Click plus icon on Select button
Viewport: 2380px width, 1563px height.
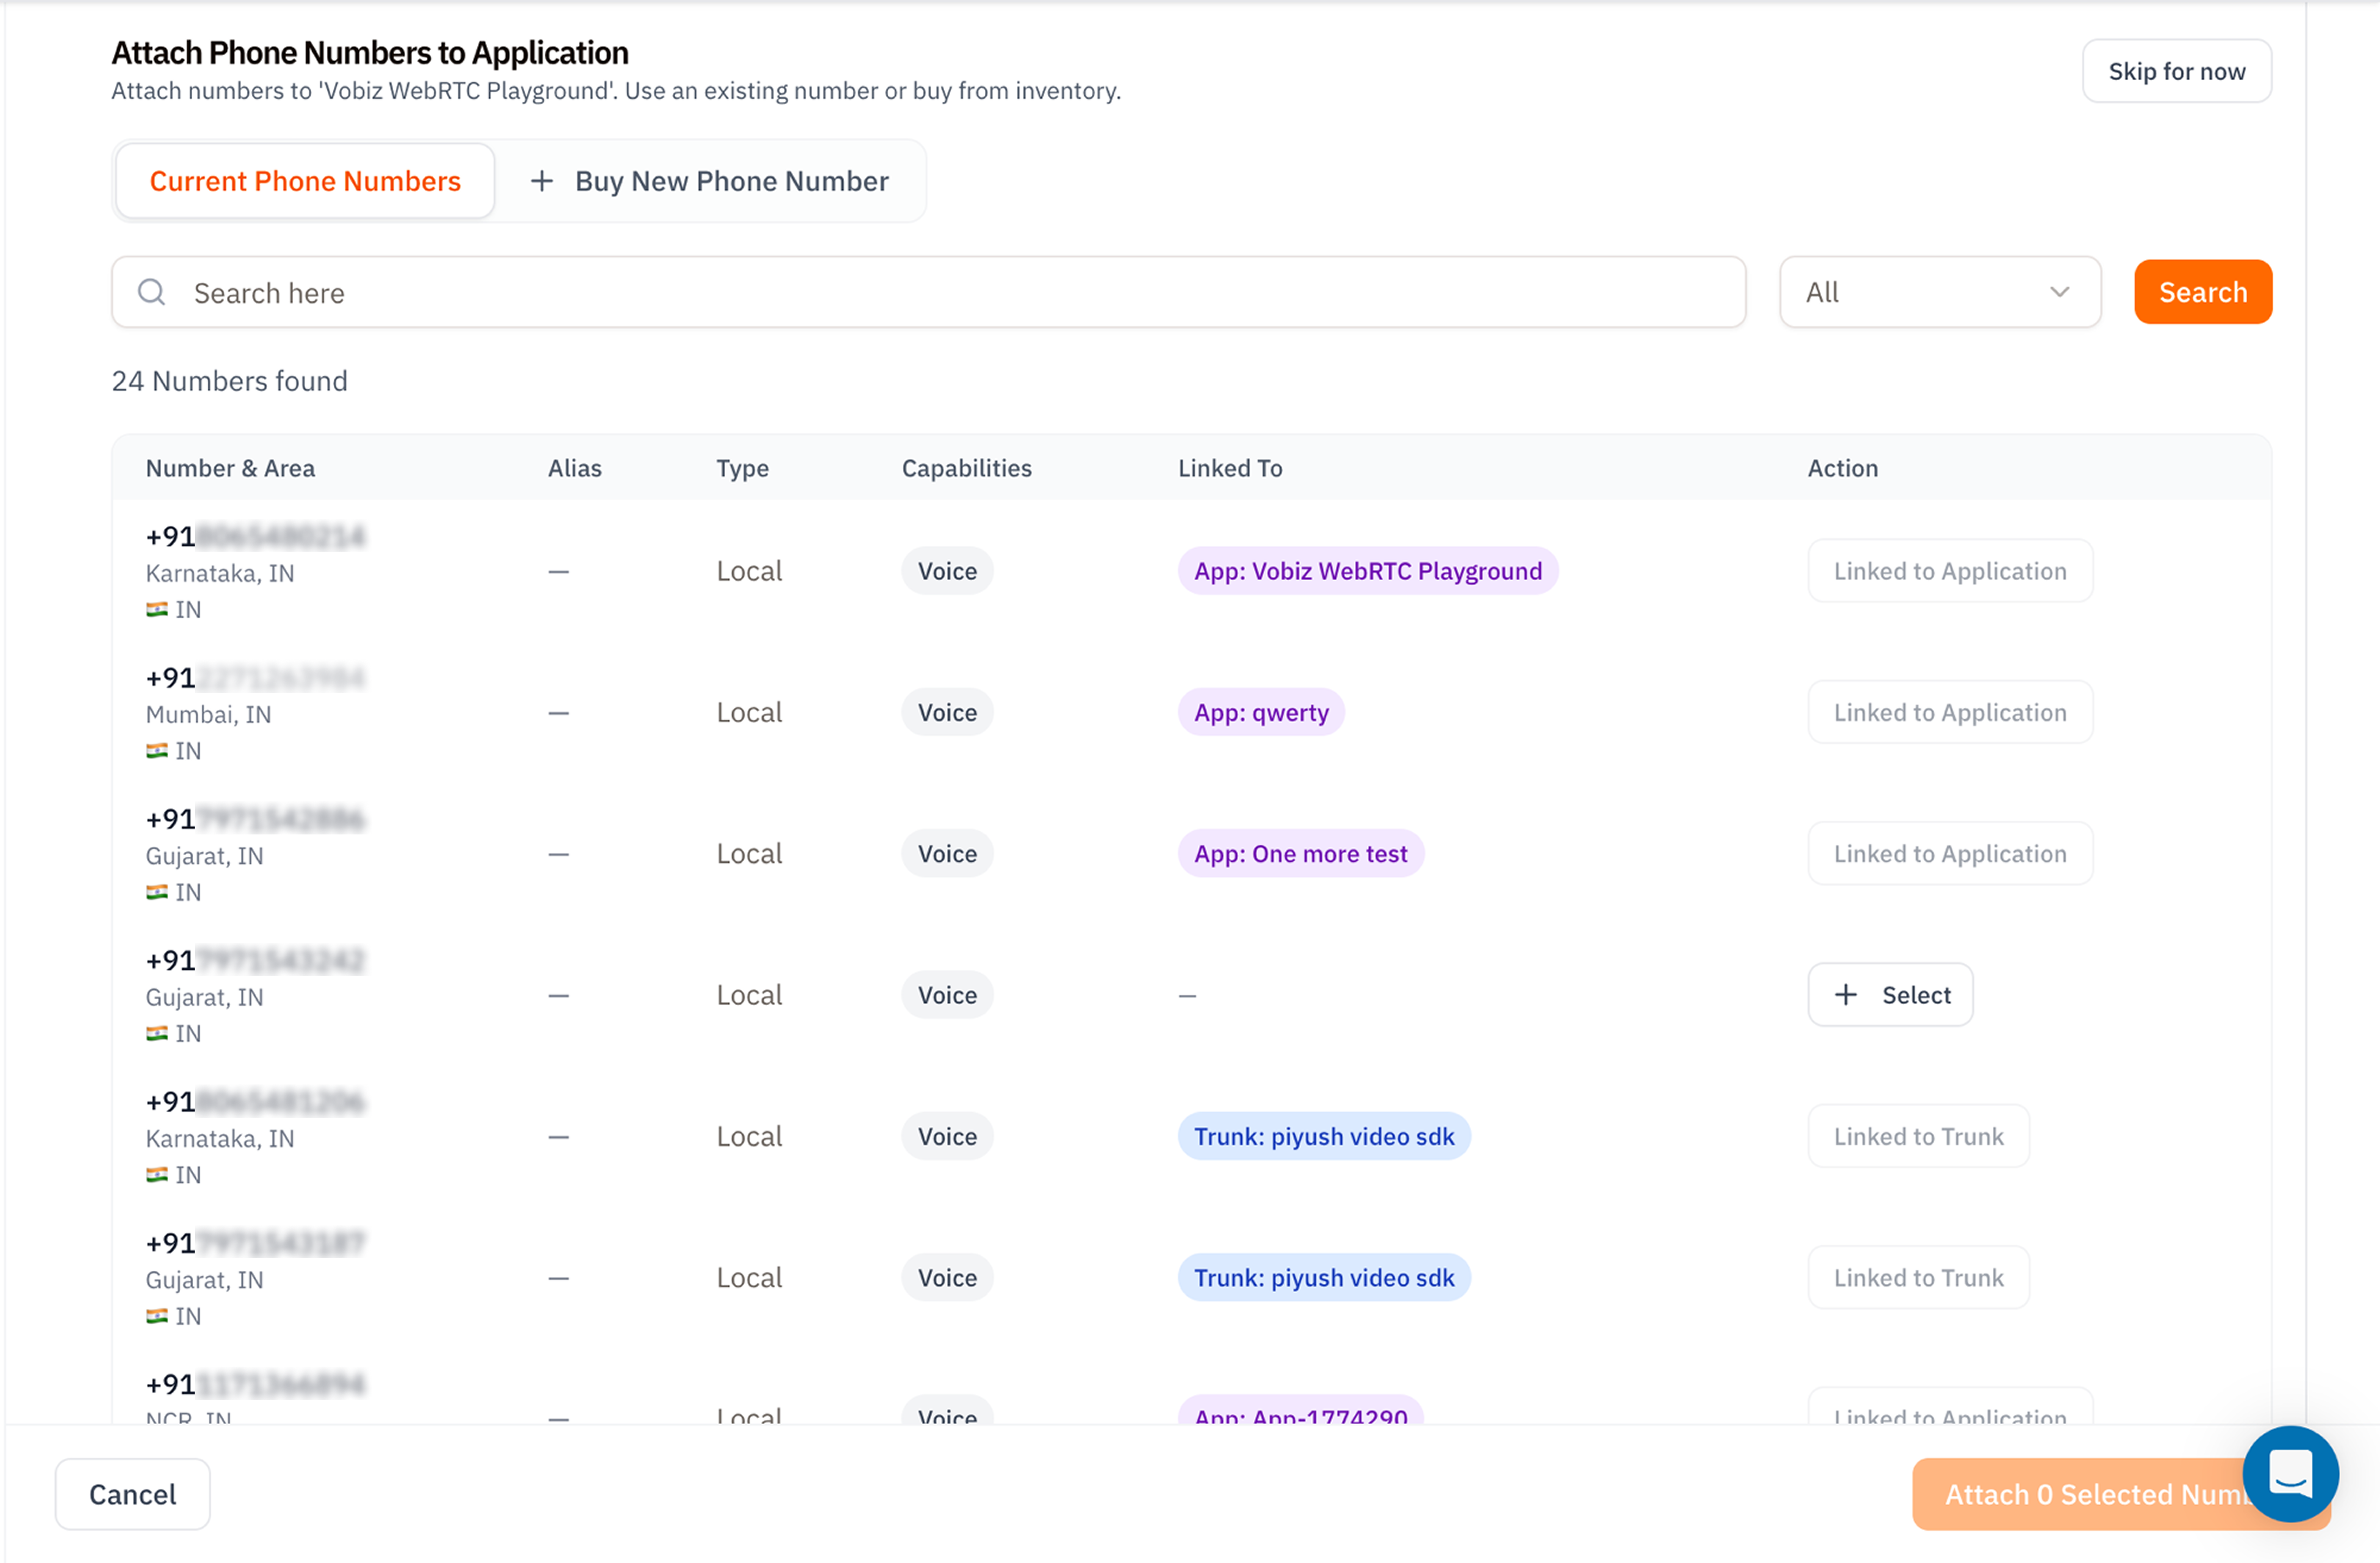pos(1846,995)
